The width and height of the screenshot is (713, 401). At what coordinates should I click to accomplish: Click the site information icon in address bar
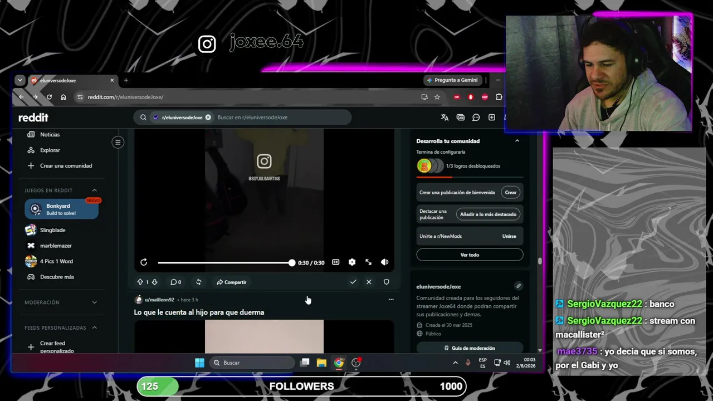tap(80, 97)
